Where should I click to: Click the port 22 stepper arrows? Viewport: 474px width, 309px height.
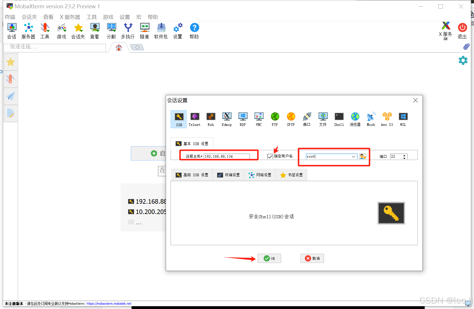pos(404,157)
